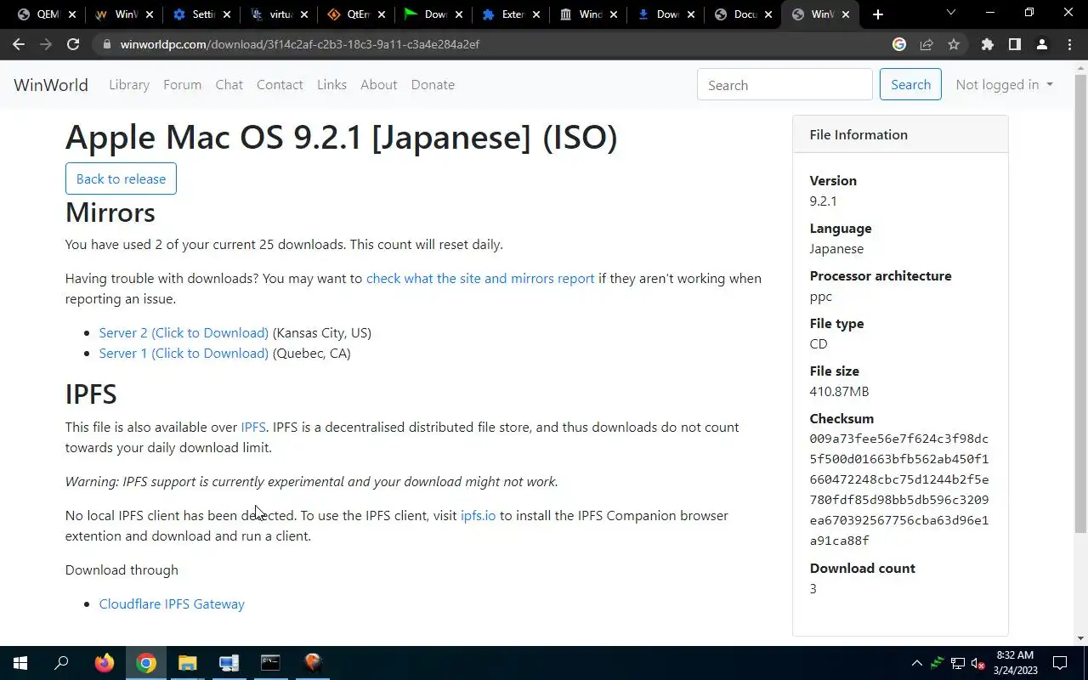
Task: Open the WinWorld home logo
Action: coord(51,85)
